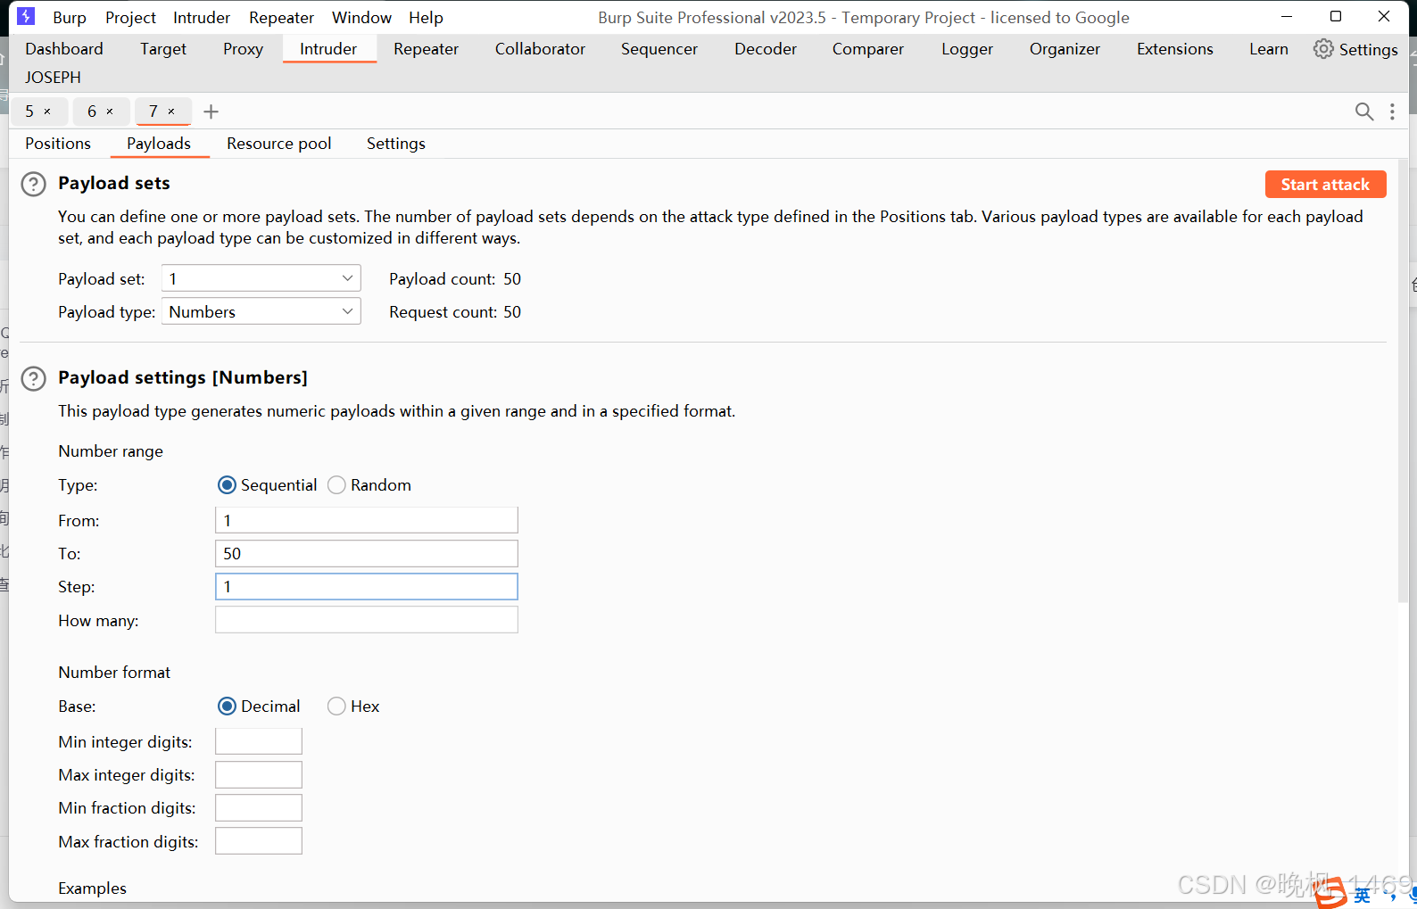1417x909 pixels.
Task: Click the Max integer digits field
Action: pos(259,774)
